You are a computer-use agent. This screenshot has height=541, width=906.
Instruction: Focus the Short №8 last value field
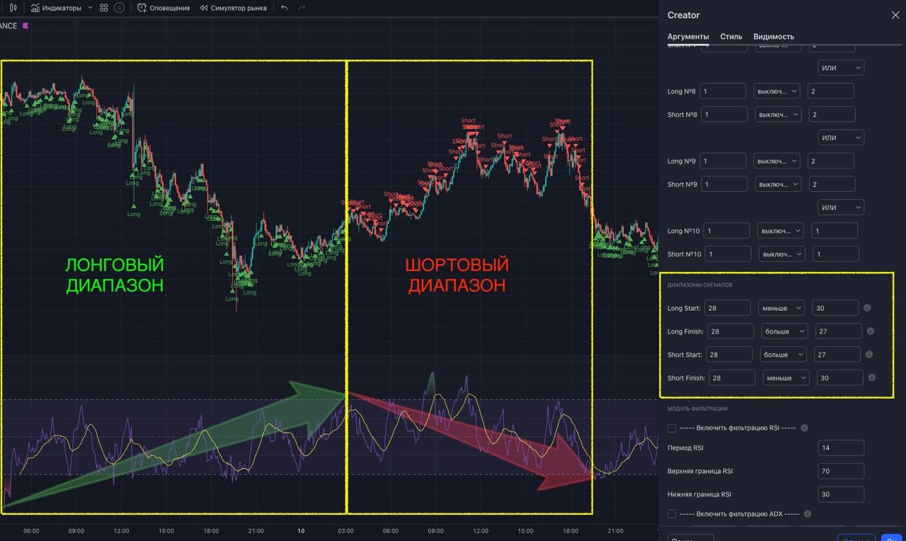(832, 114)
